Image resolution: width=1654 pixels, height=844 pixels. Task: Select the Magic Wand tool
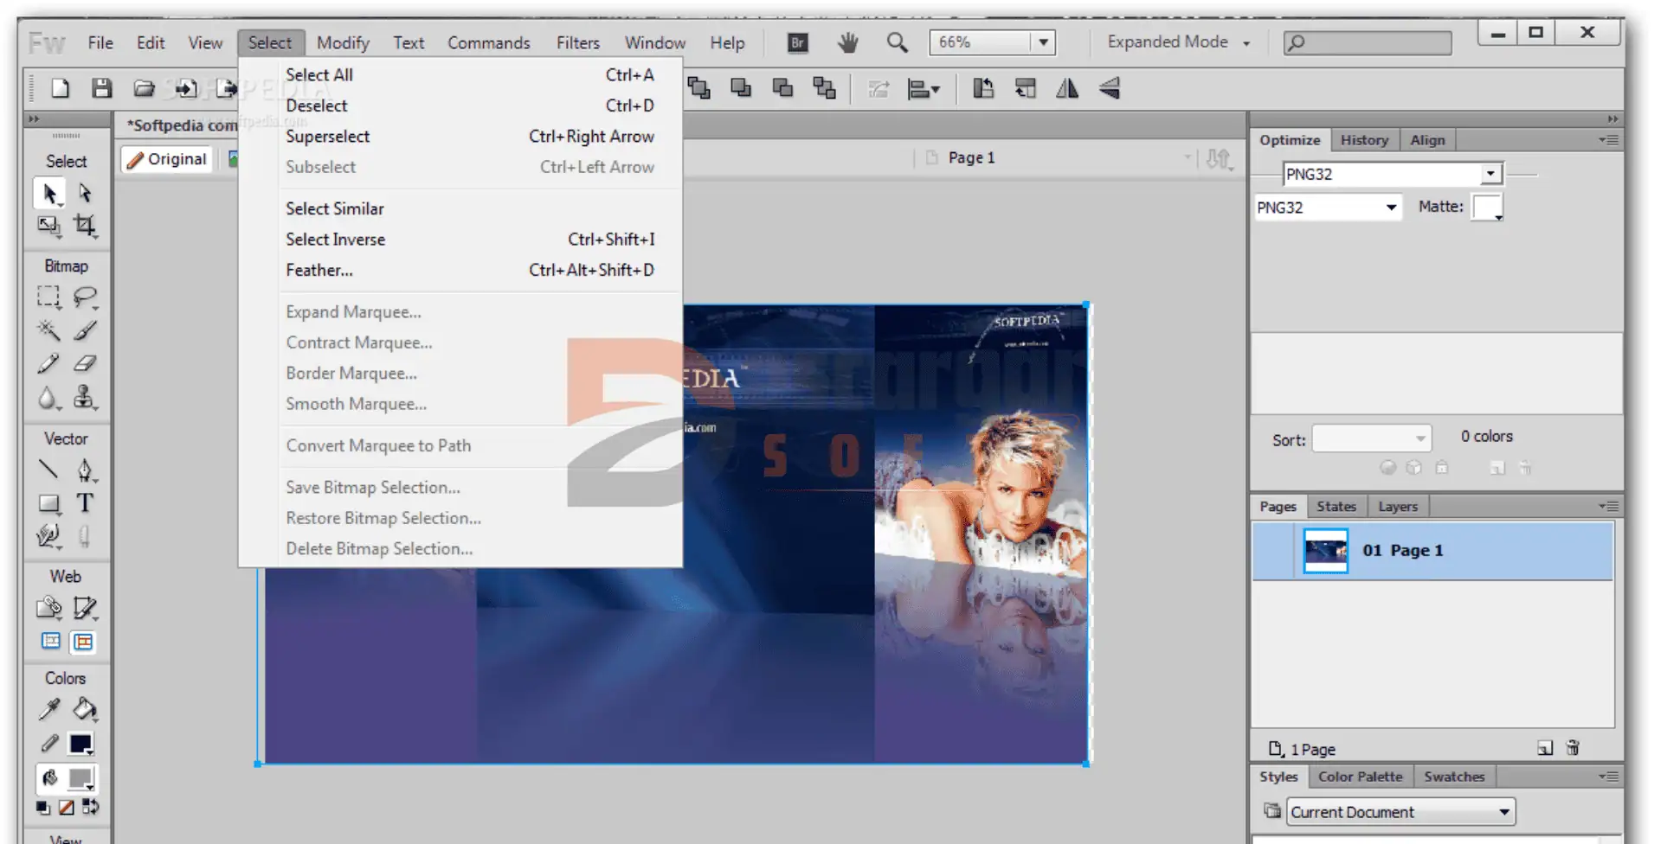49,330
